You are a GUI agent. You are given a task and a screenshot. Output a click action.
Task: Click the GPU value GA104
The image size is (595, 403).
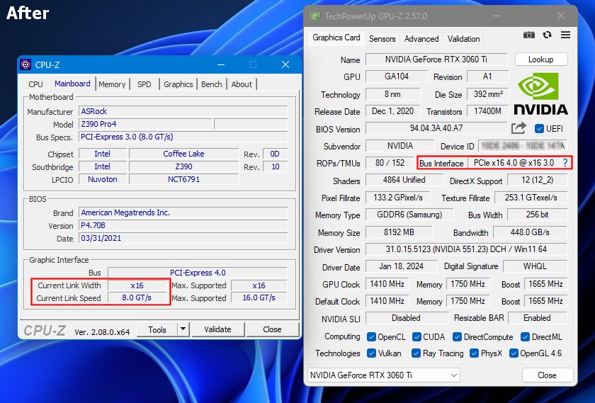(397, 76)
